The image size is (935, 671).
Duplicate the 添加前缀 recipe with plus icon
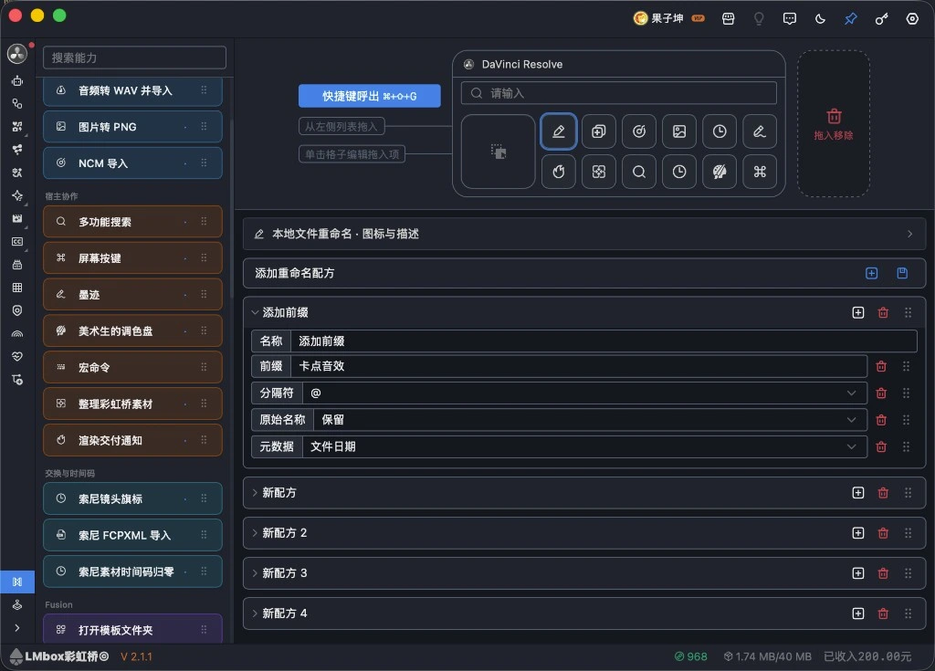click(858, 312)
